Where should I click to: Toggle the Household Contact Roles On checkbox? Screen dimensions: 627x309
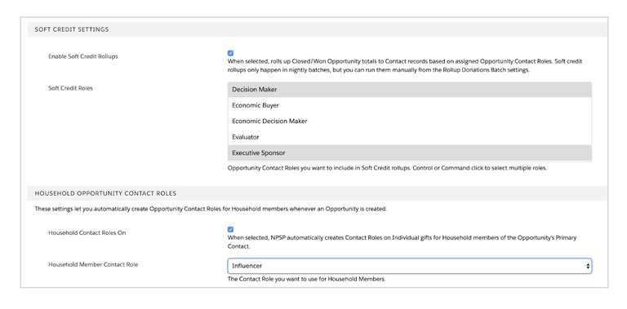[x=230, y=230]
